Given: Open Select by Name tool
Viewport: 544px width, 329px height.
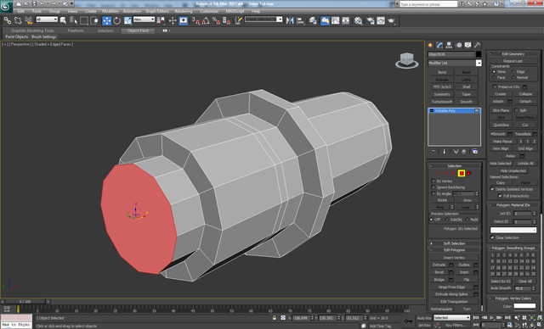Looking at the screenshot, I should pyautogui.click(x=73, y=20).
